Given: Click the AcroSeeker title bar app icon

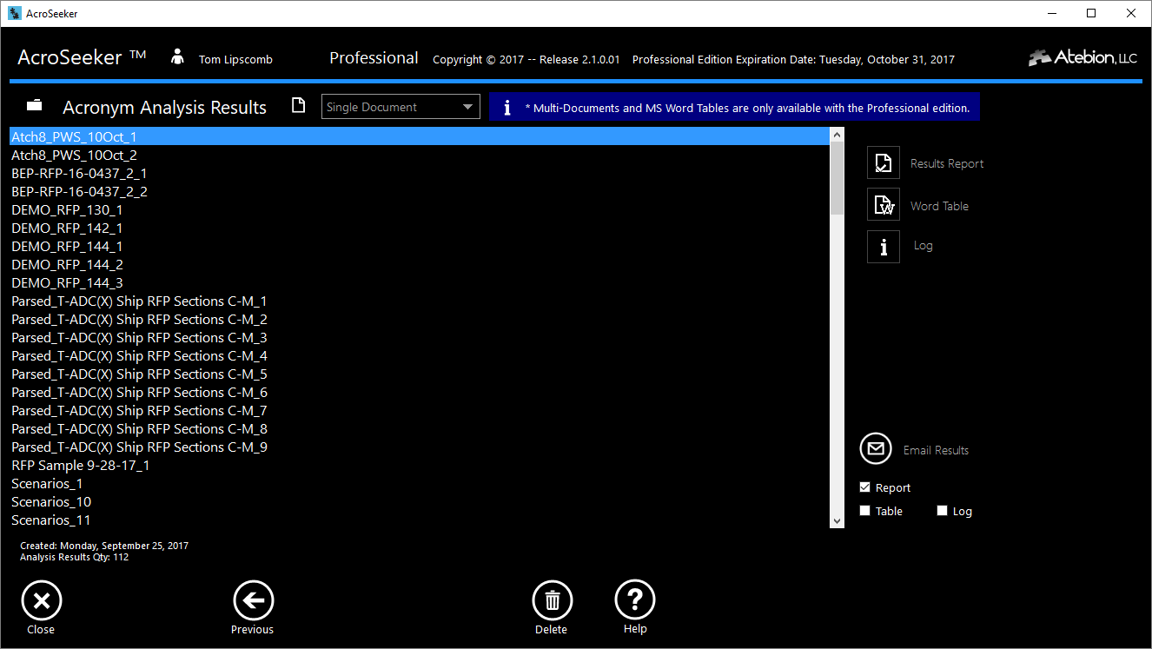Looking at the screenshot, I should tap(15, 13).
